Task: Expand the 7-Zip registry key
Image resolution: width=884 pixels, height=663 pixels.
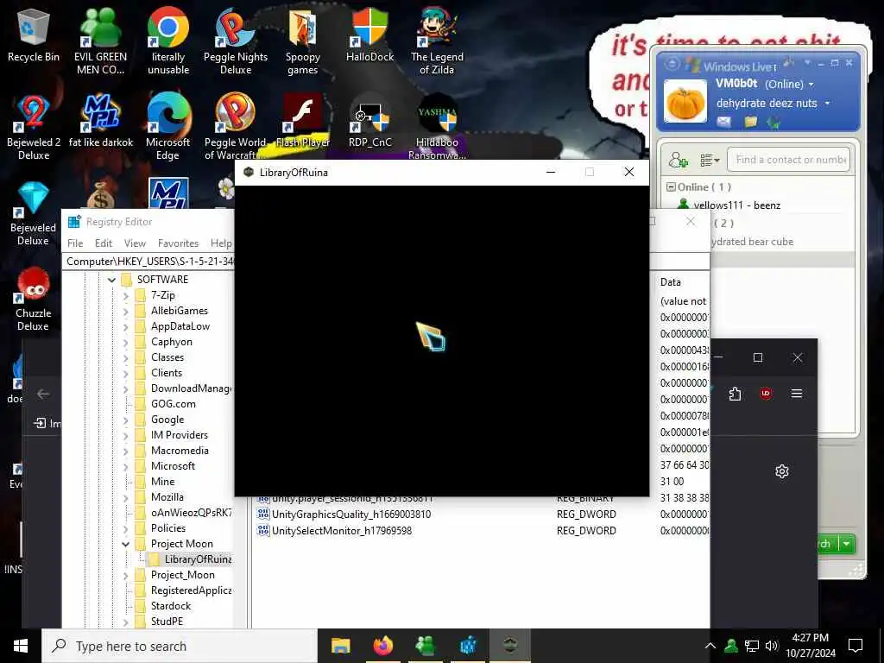Action: [x=126, y=295]
